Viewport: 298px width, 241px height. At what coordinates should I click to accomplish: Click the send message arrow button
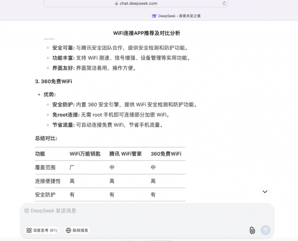(x=266, y=230)
